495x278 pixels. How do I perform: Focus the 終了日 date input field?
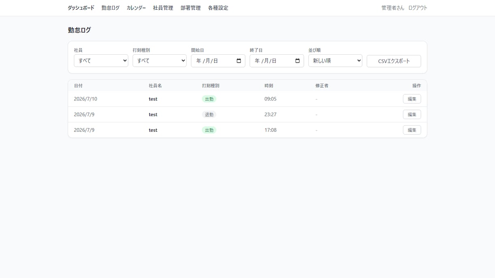point(277,61)
